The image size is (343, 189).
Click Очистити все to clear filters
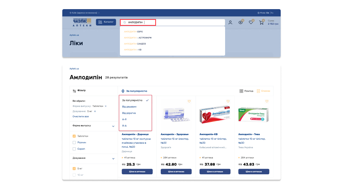(x=81, y=116)
